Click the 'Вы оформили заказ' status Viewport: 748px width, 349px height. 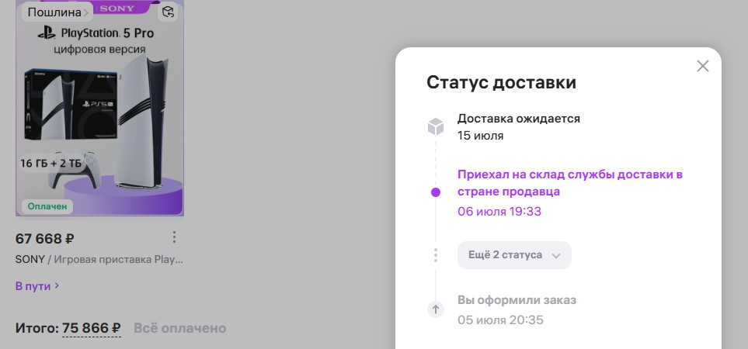(517, 300)
